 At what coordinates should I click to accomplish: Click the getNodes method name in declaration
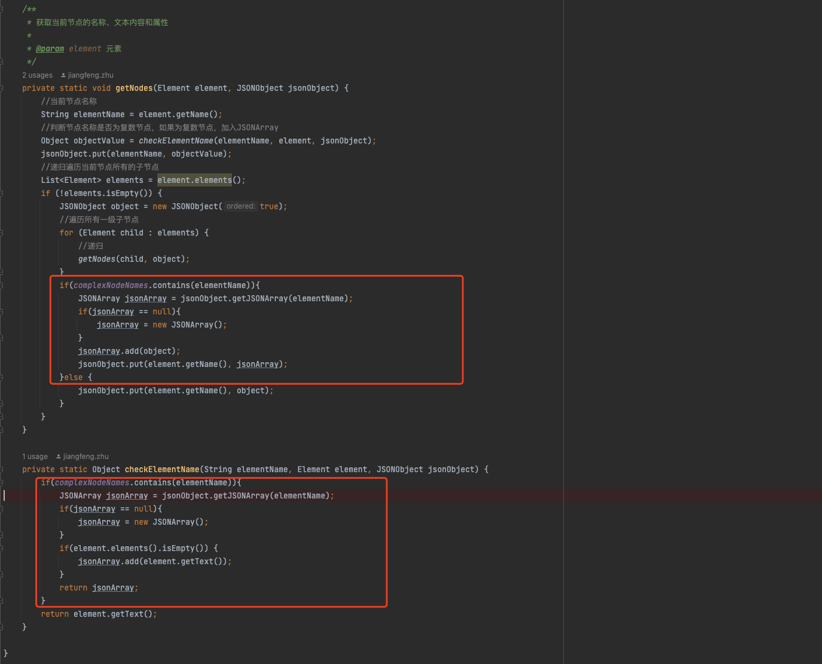click(134, 88)
